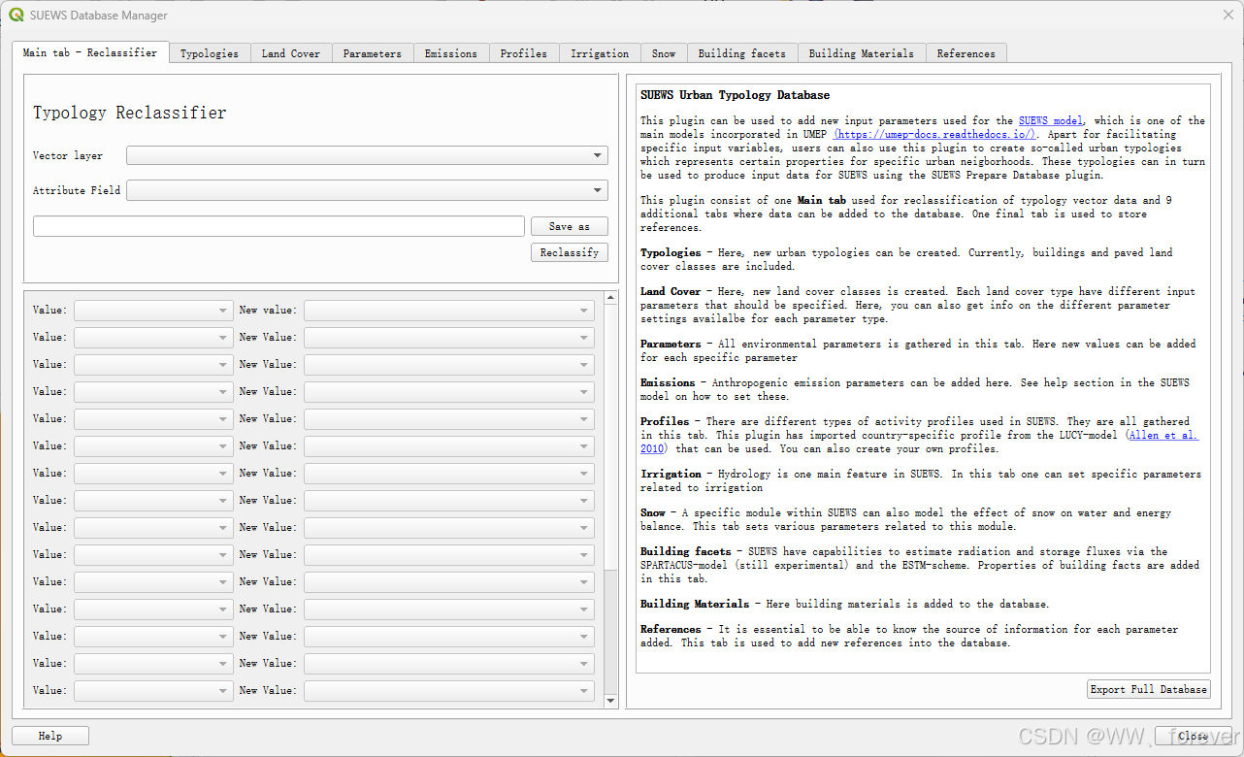Select the Parameters tab
1244x757 pixels.
[x=373, y=53]
